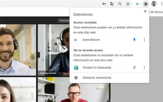Open the Google Translate page icon
Viewport: 163px width, 102px height.
[112, 4]
